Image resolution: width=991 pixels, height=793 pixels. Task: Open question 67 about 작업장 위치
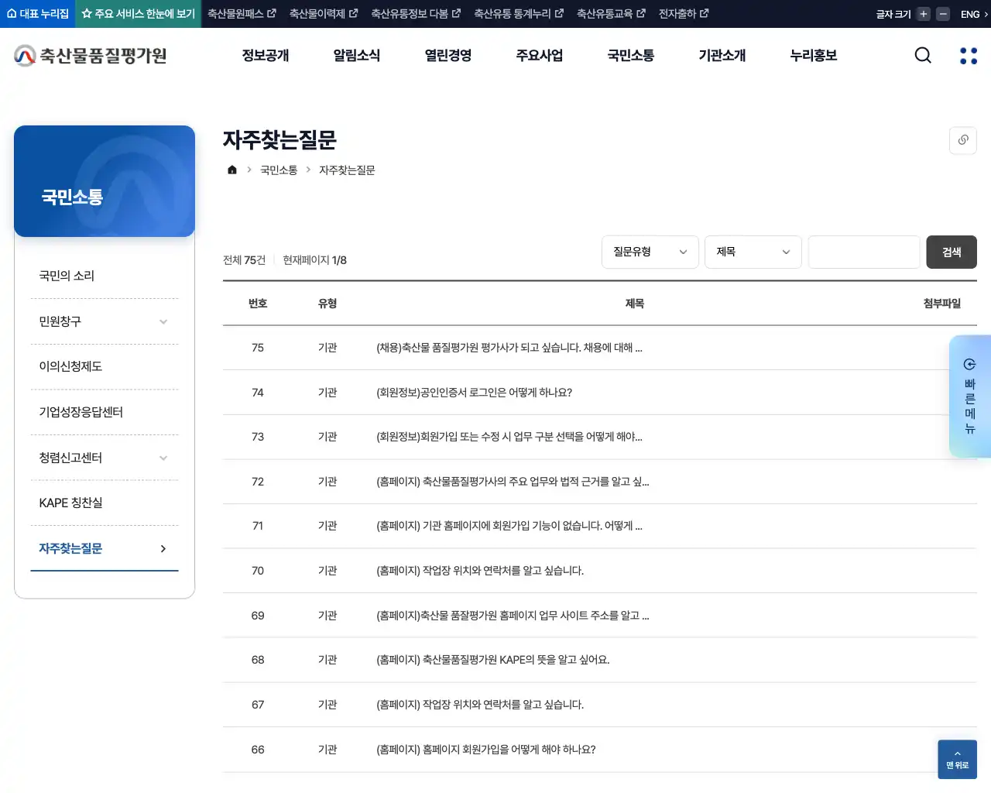point(480,705)
